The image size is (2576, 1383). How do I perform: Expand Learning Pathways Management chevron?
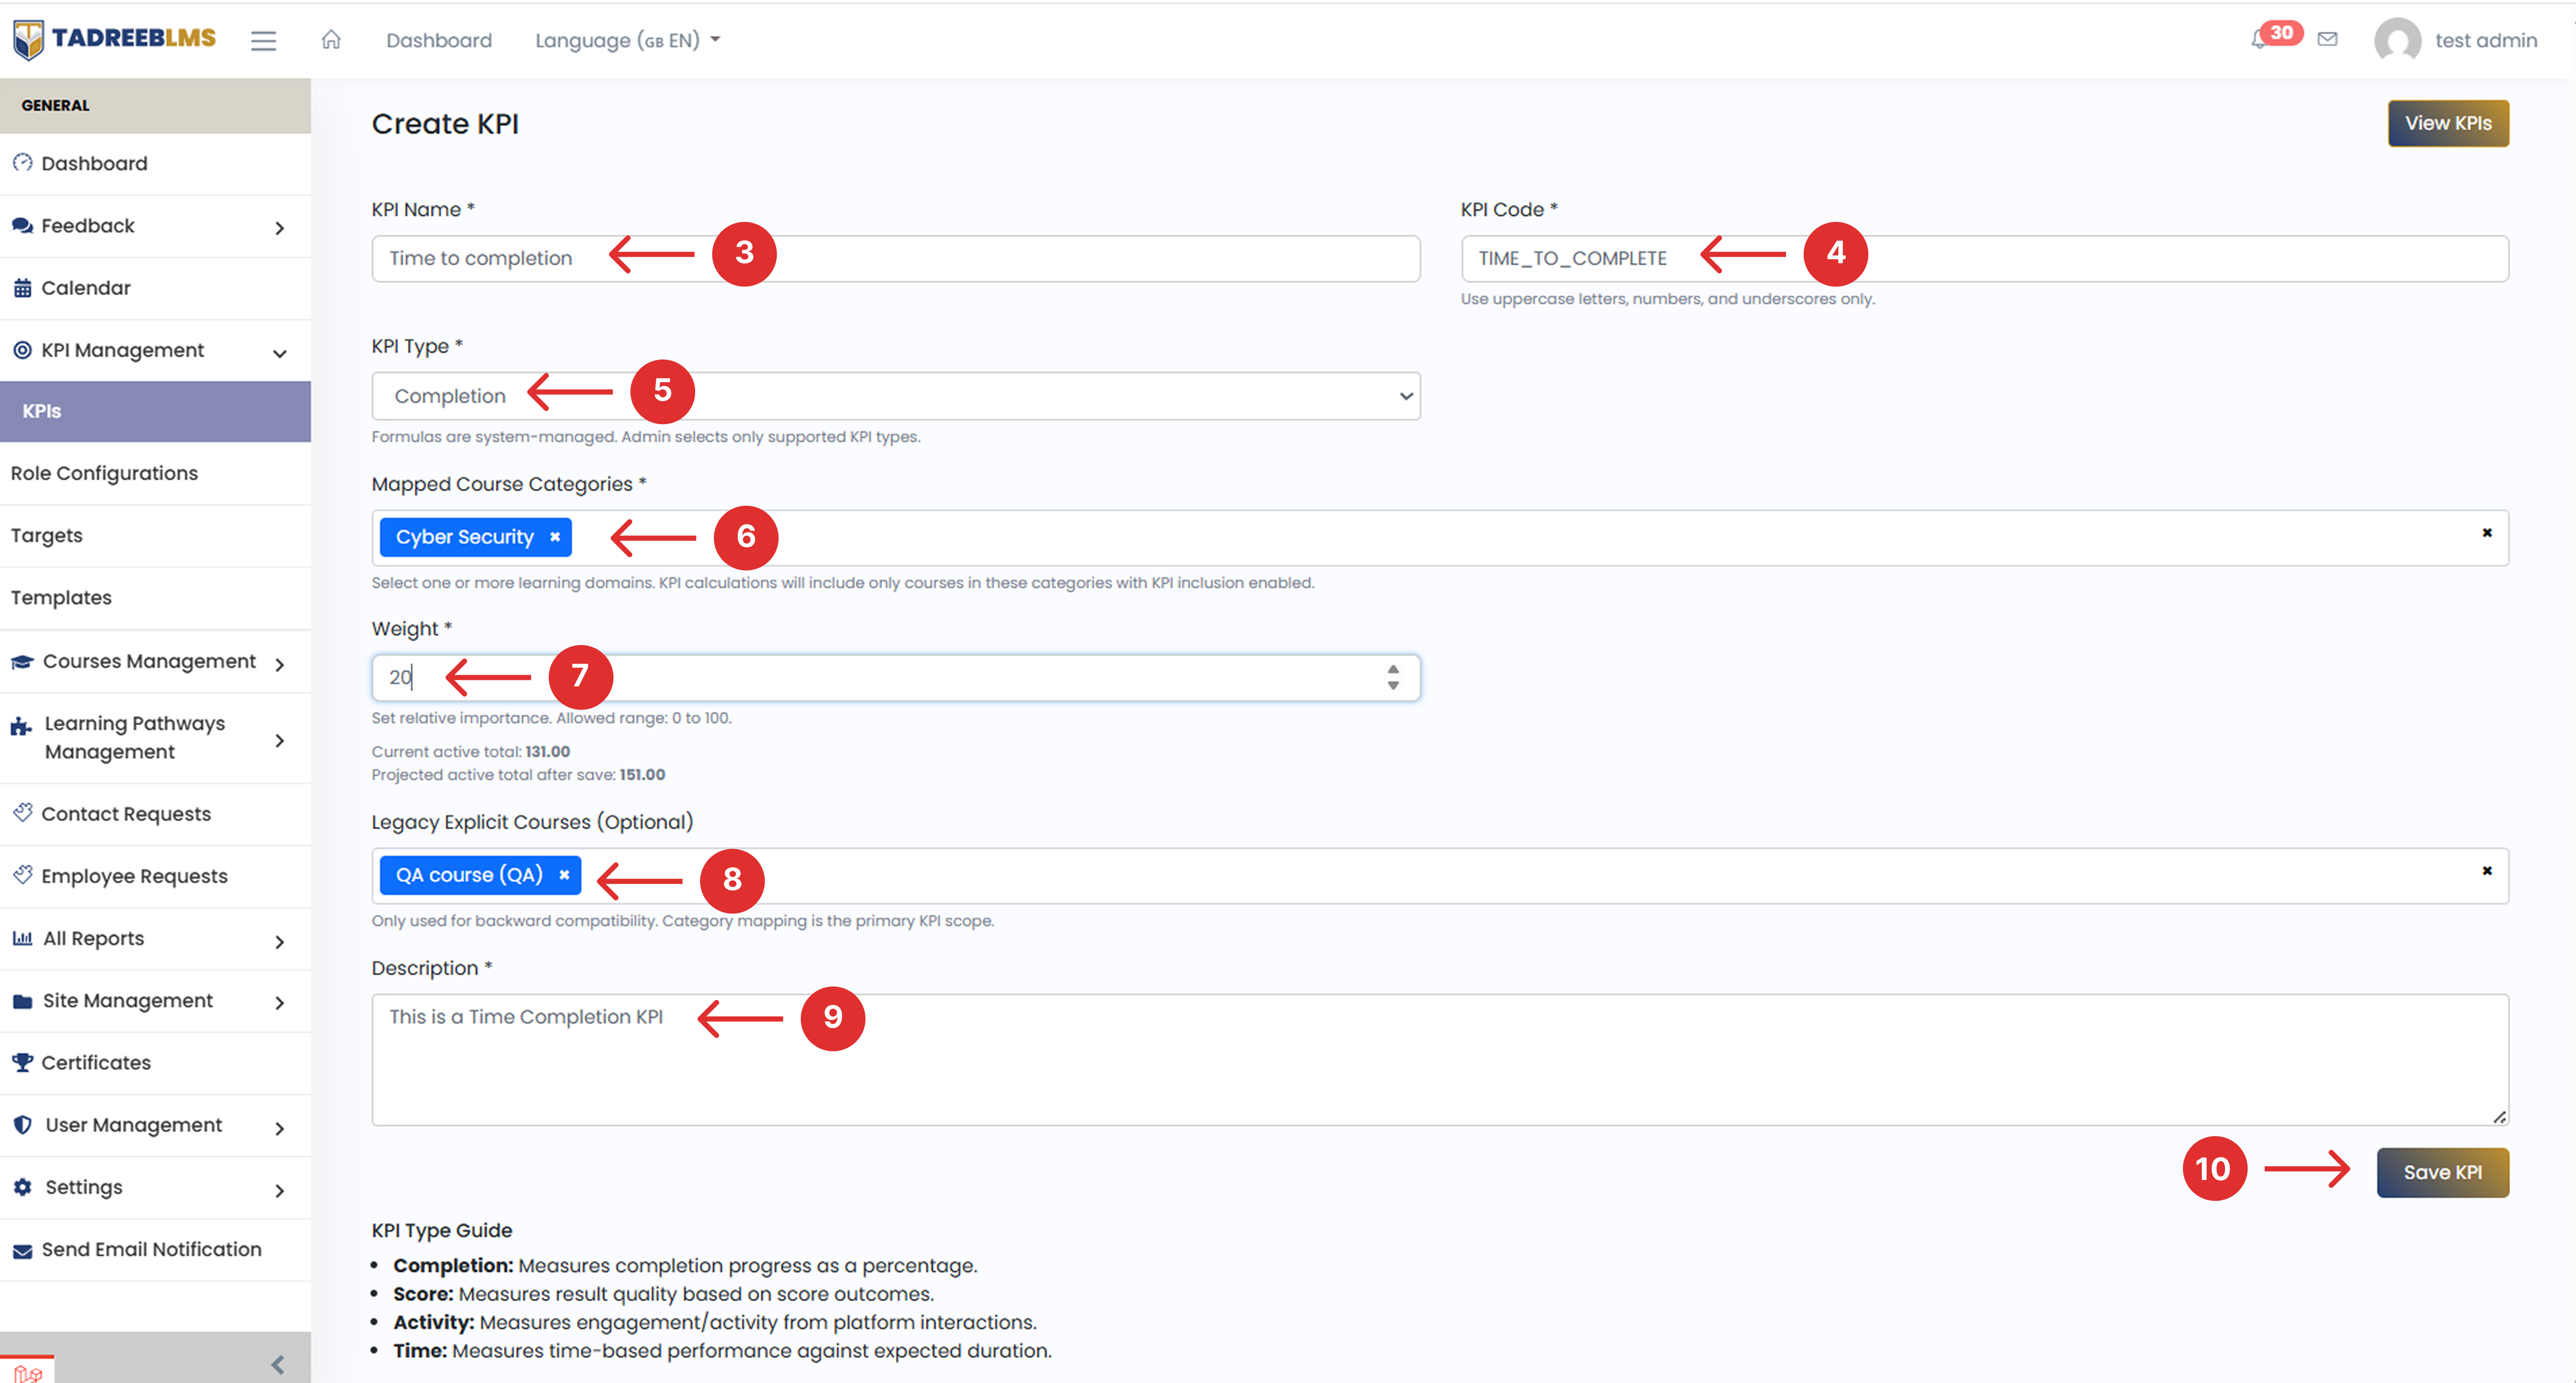279,740
